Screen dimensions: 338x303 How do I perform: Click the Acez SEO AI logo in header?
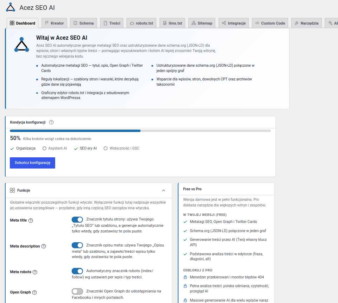10,7
